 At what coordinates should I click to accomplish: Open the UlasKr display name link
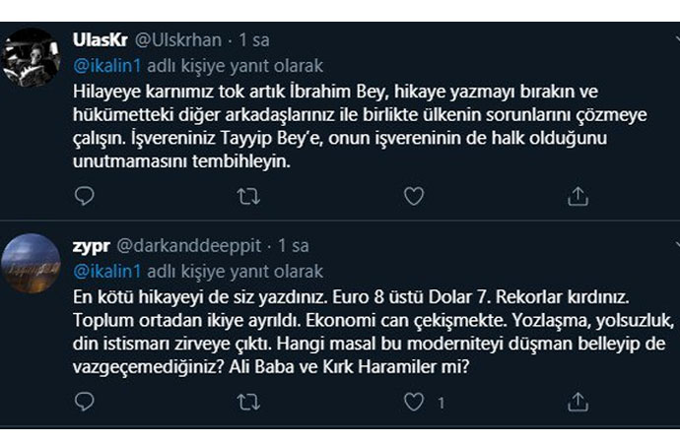click(100, 41)
